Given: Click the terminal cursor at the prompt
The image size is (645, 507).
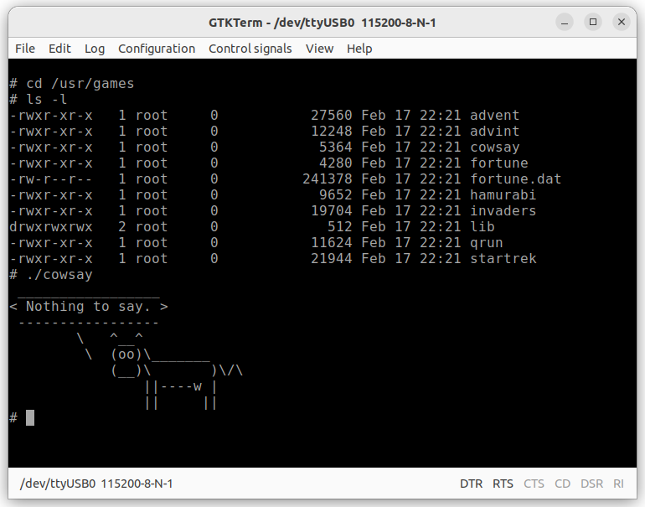Looking at the screenshot, I should point(30,417).
